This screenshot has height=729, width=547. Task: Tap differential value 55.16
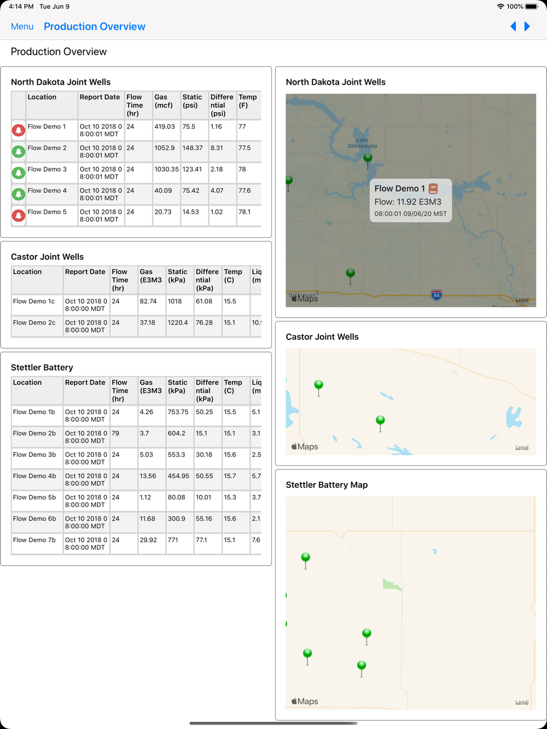(x=204, y=519)
